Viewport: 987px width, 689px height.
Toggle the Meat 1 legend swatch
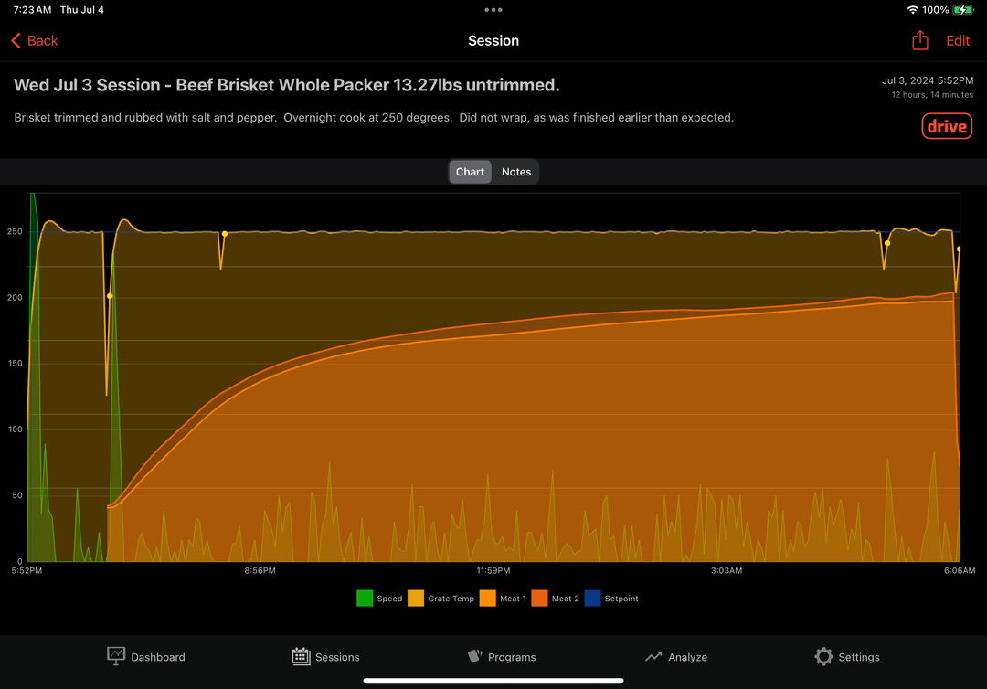(487, 599)
